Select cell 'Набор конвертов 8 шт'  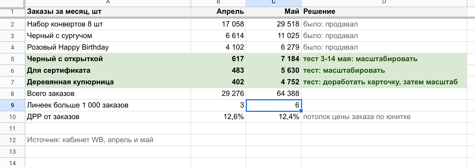point(108,24)
